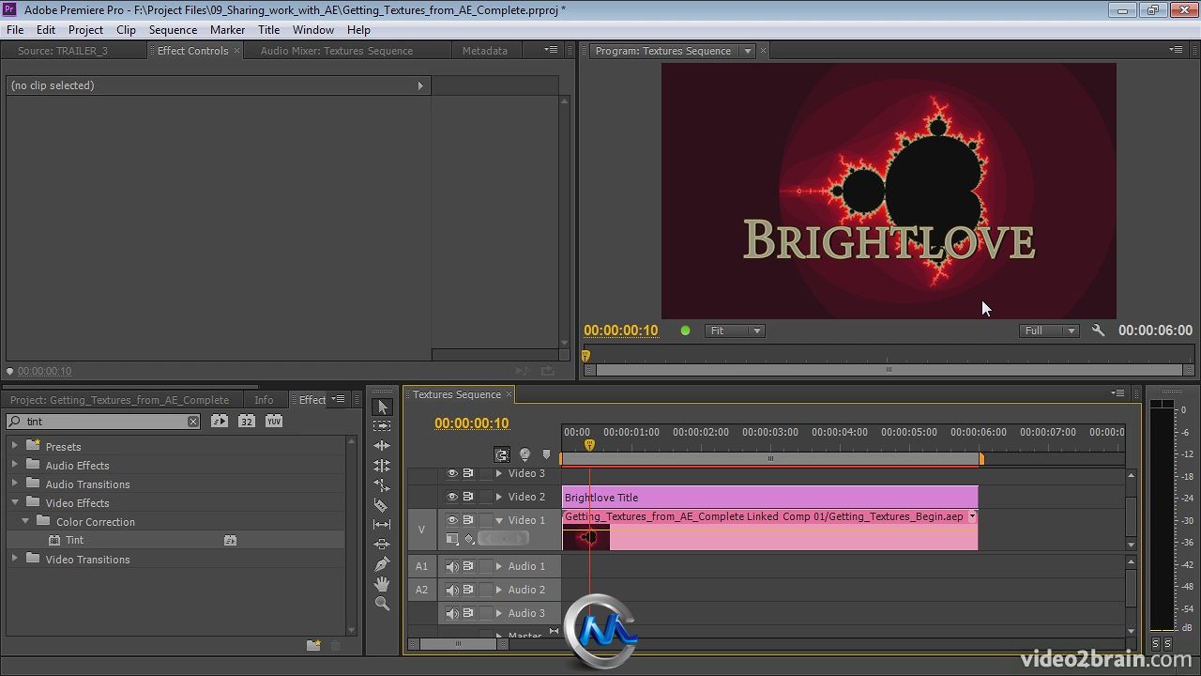Mute Audio 3 track speaker icon
The image size is (1201, 676).
coord(452,613)
